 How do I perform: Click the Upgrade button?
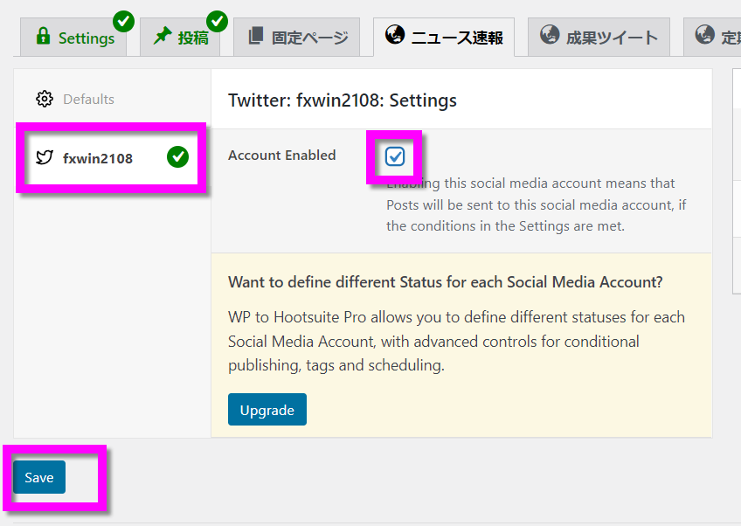point(267,409)
